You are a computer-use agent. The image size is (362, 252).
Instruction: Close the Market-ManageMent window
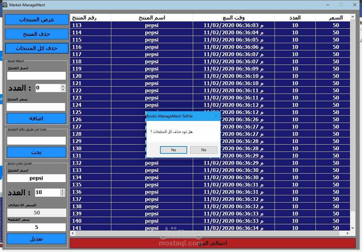pyautogui.click(x=355, y=5)
